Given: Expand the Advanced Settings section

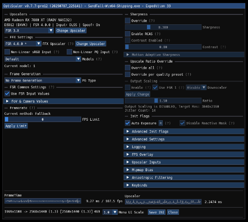Looking at the screenshot, I should pos(184,139).
